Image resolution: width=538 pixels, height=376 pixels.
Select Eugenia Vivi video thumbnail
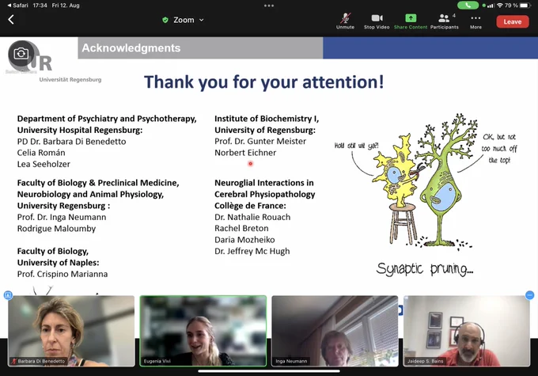(x=203, y=331)
